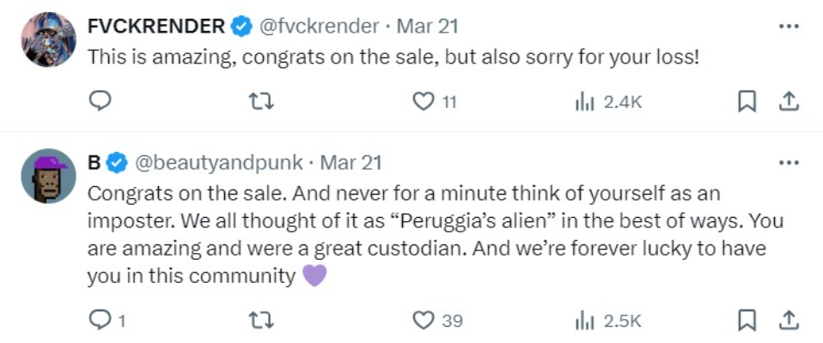
Task: Repost FVCKRENDER's congratulation tweet
Action: click(260, 101)
